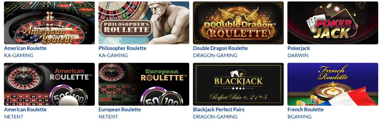Image resolution: width=384 pixels, height=122 pixels.
Task: Click the Pokerjack title link
Action: (299, 48)
